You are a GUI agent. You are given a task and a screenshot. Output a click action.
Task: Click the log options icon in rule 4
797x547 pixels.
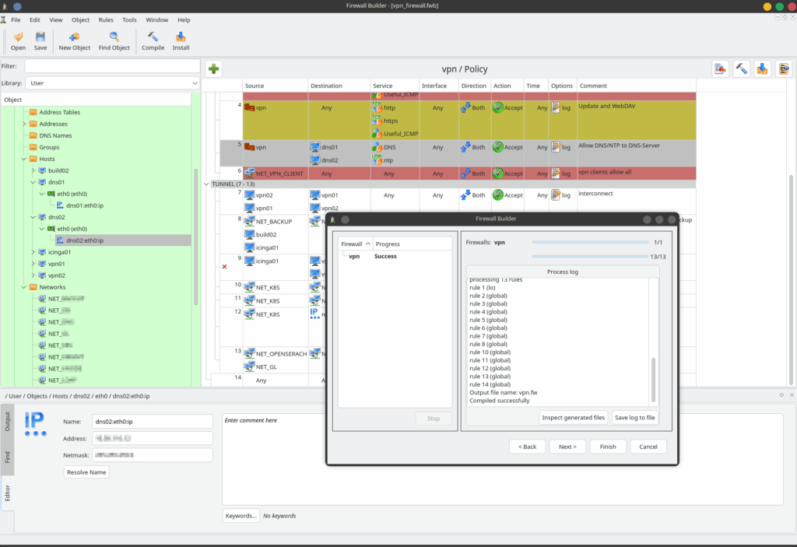coord(556,108)
